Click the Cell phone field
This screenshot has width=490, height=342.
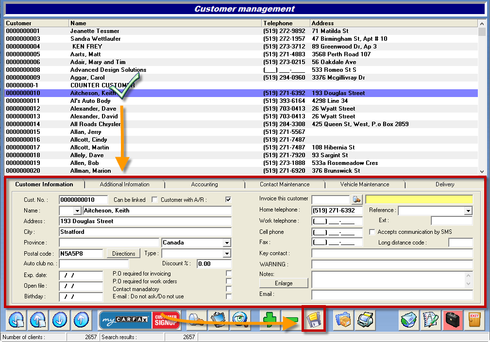click(x=337, y=232)
